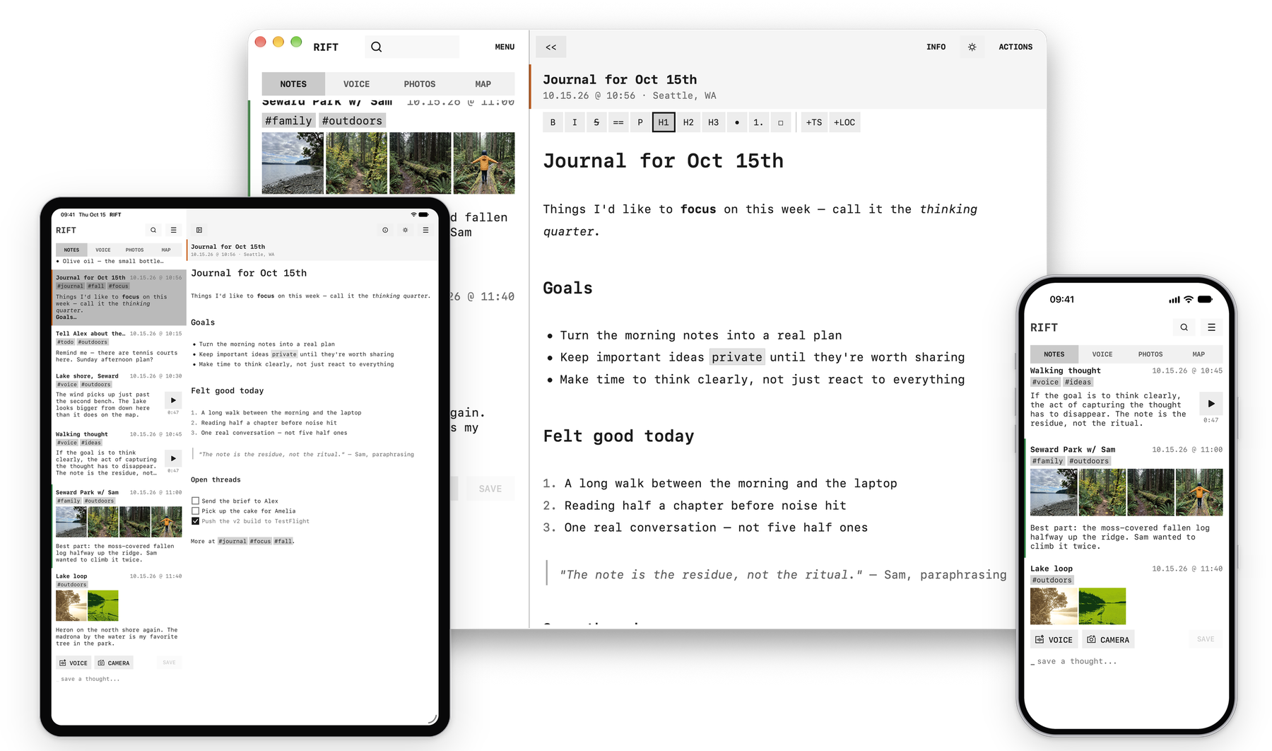Collapse the editor with the << button
1272x751 pixels.
click(x=551, y=47)
